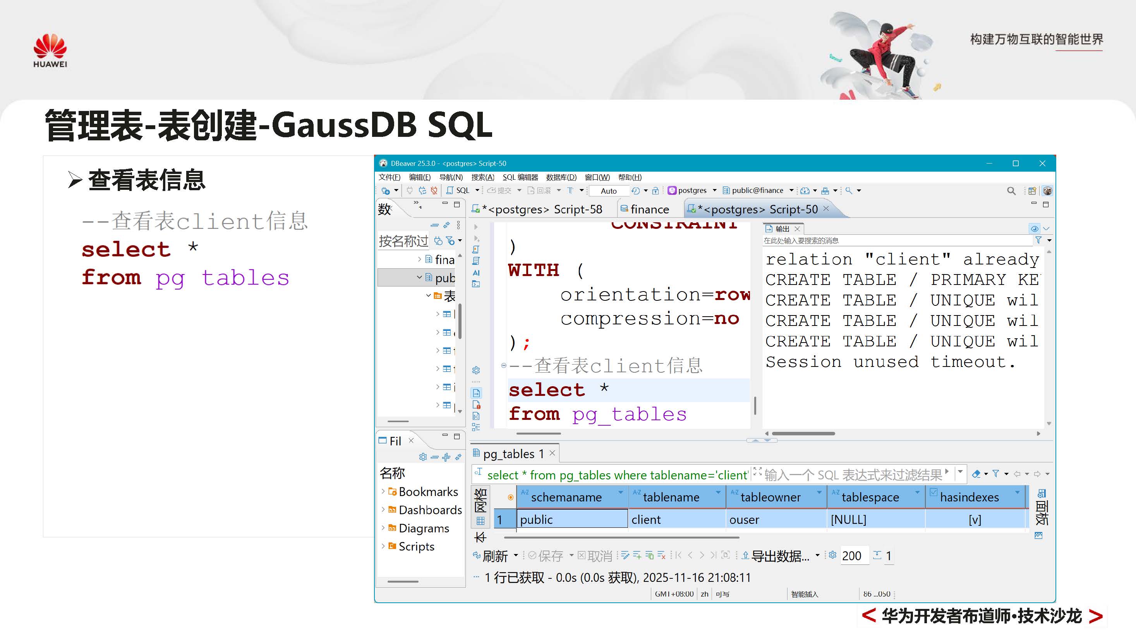Open the public@finance schema dropdown

792,190
